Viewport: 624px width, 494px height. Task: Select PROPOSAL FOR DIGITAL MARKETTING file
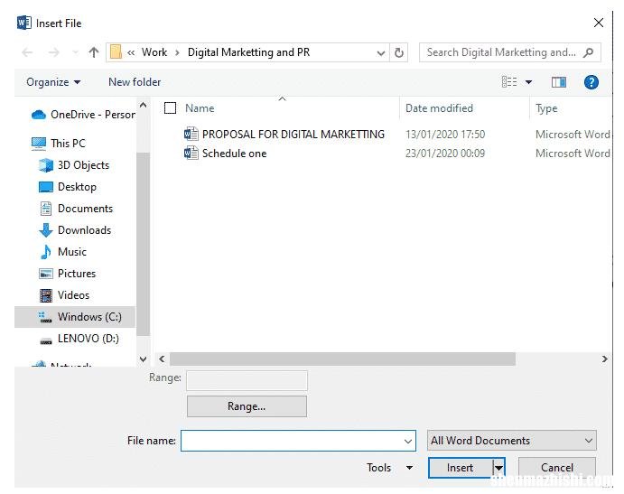tap(293, 135)
